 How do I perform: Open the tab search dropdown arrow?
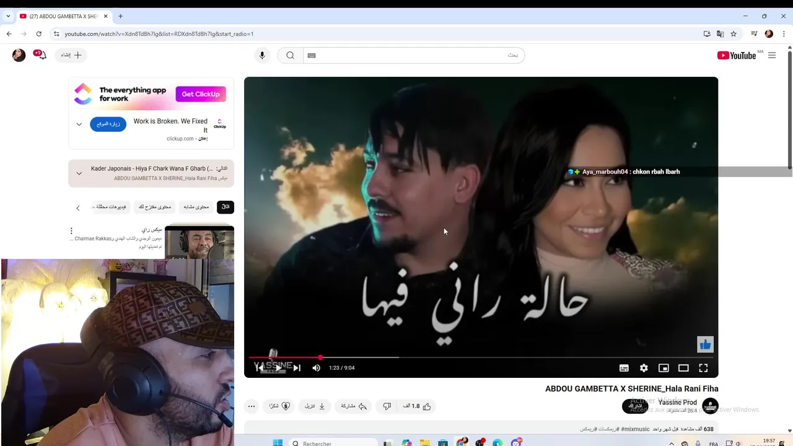[8, 16]
